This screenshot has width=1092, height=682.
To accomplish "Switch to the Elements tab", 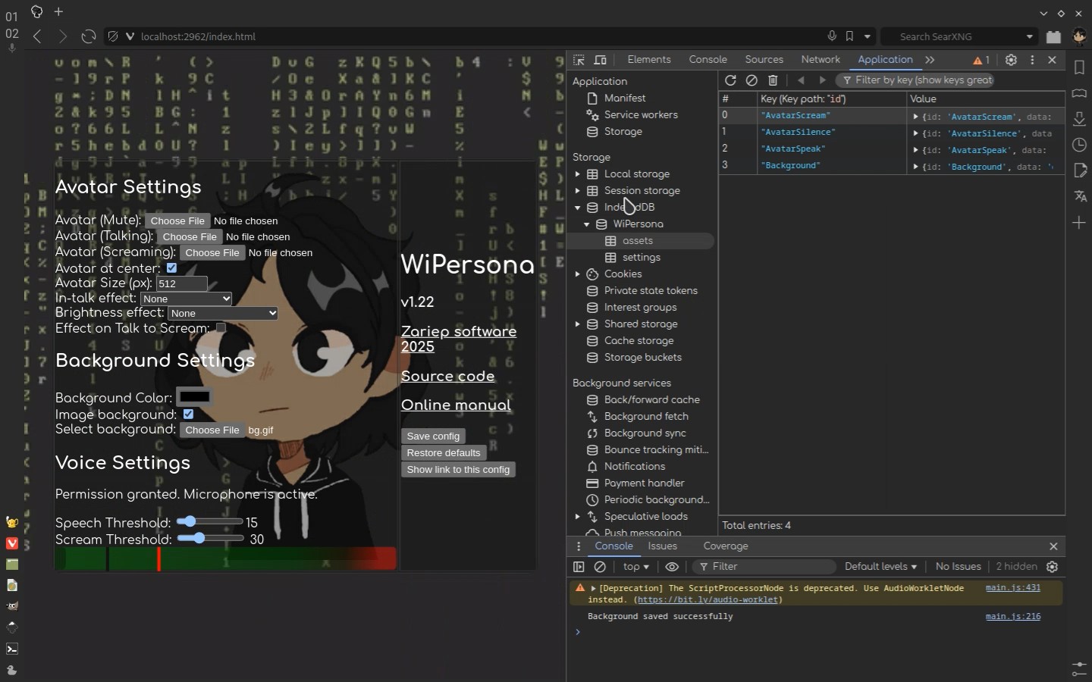I will [649, 60].
